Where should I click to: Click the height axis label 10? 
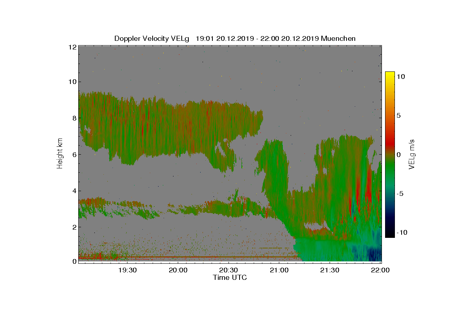[72, 82]
